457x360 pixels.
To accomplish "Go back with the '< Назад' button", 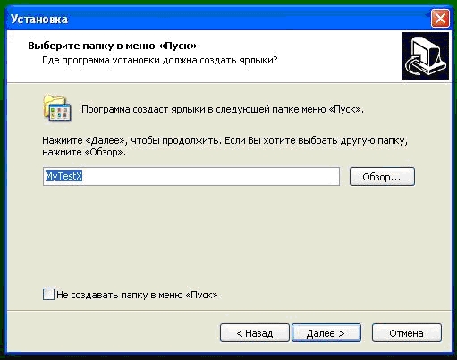I will click(x=255, y=333).
